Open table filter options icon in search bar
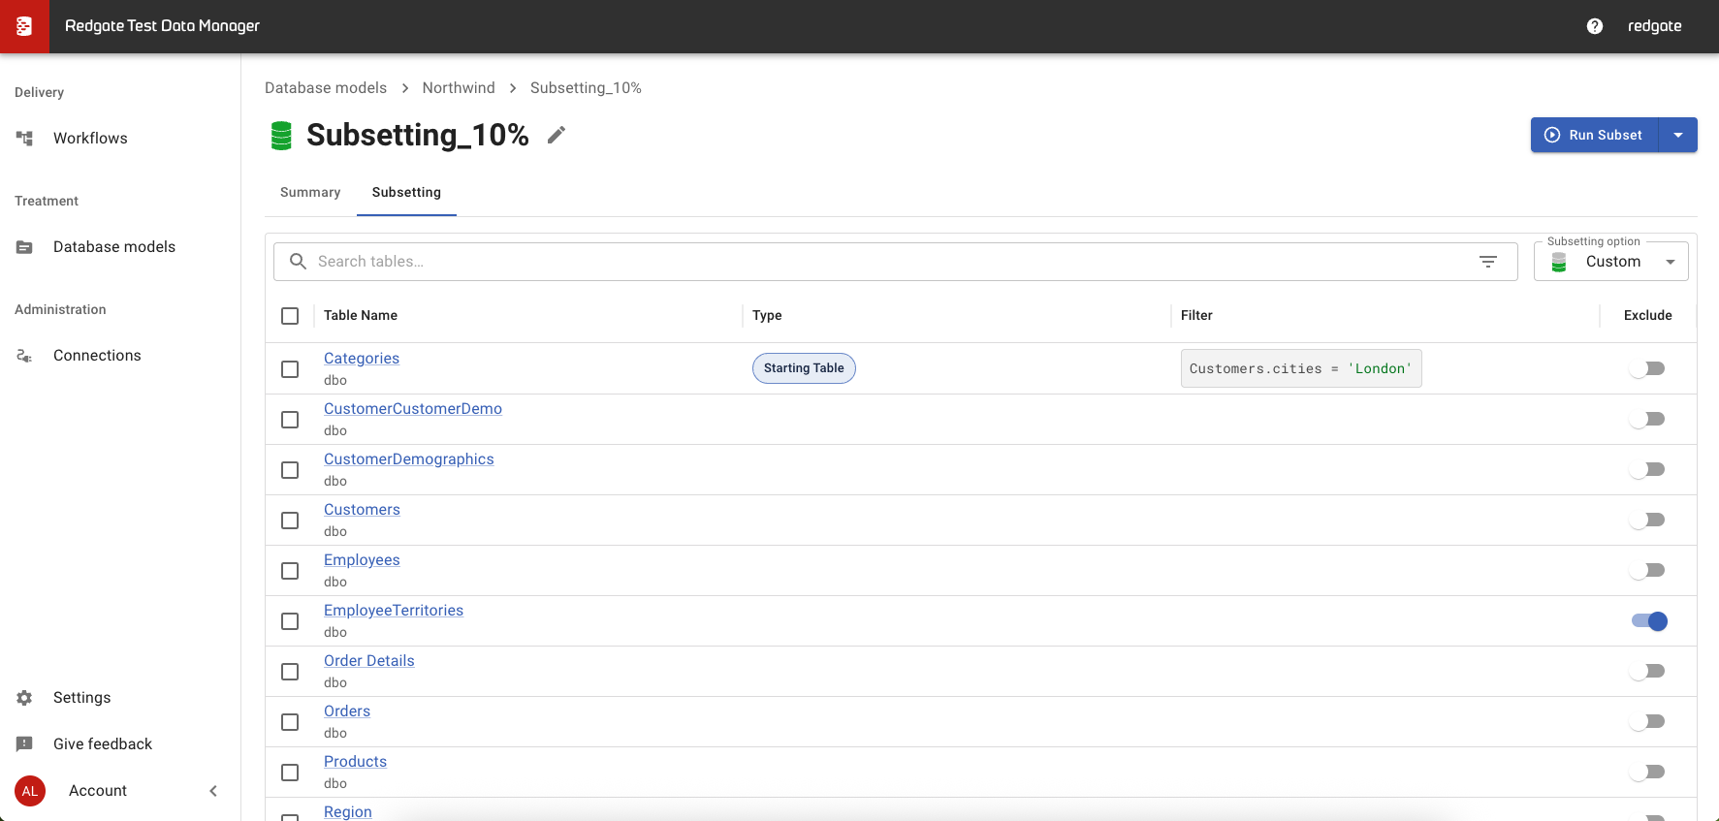 pos(1487,262)
